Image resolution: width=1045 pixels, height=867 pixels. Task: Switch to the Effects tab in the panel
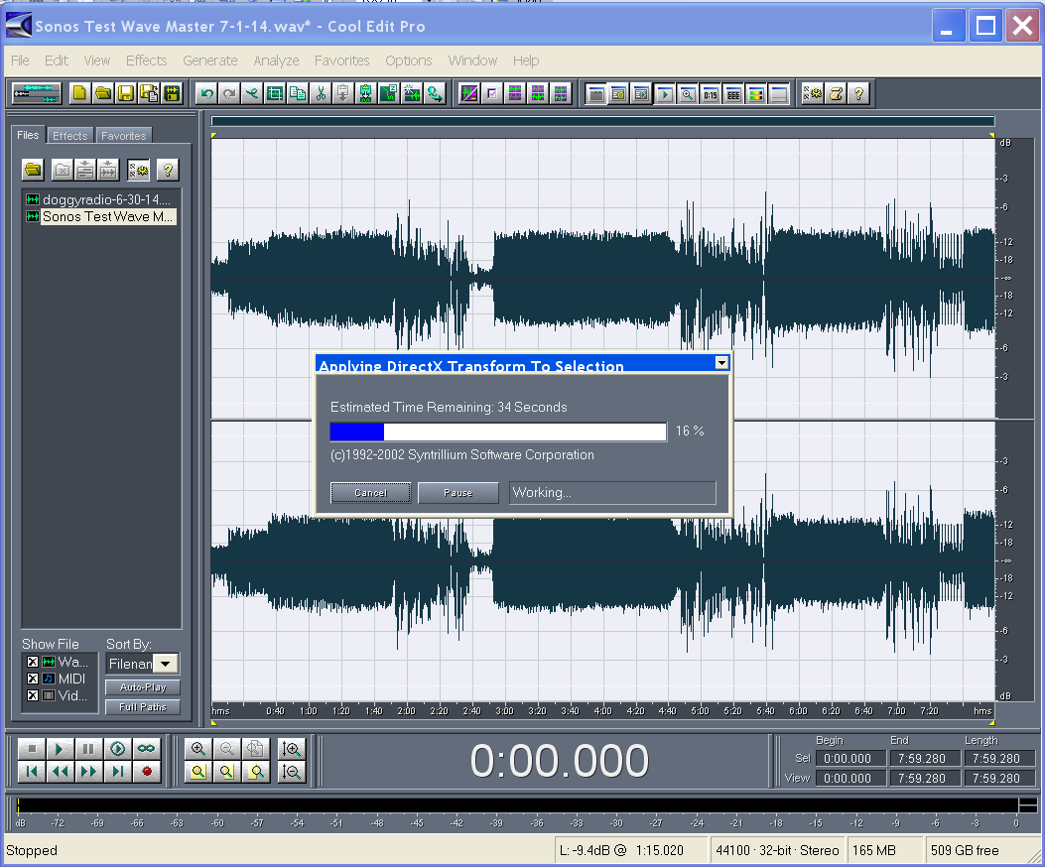70,136
